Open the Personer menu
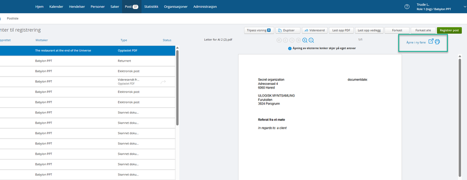The image size is (467, 180). 98,7
